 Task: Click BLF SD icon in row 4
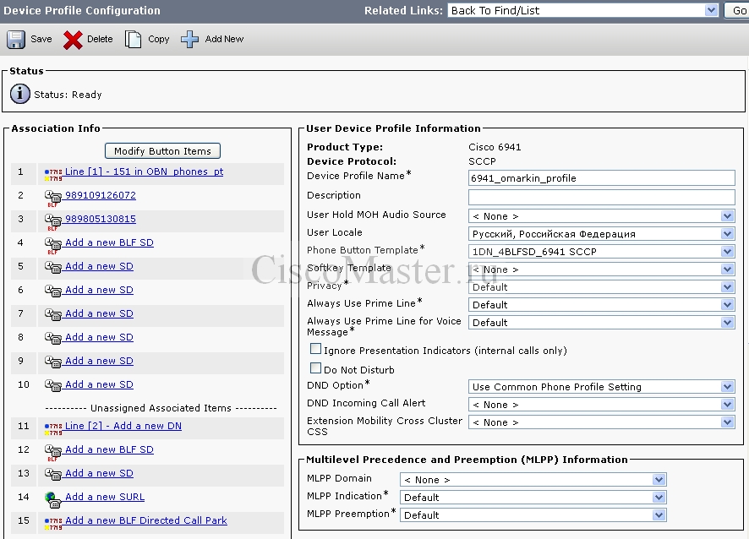point(53,245)
